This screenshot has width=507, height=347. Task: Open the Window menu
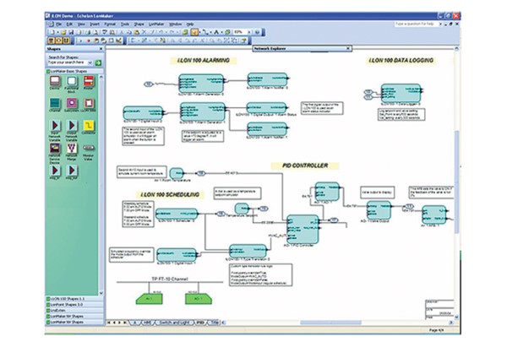tap(176, 24)
